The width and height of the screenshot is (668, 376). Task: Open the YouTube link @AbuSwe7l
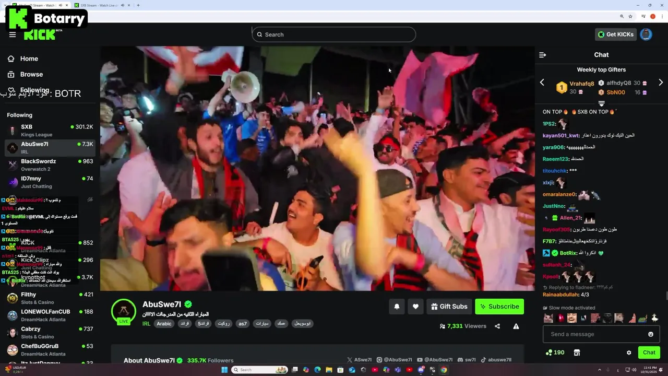click(435, 360)
